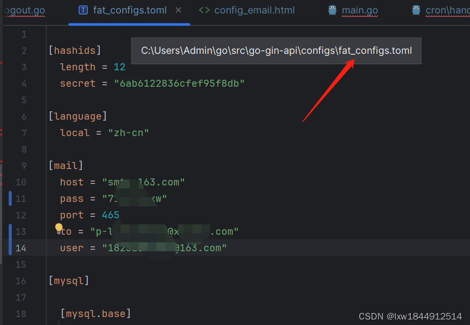Screen dimensions: 470x325
Task: Click the user key on line 14
Action: click(72, 248)
